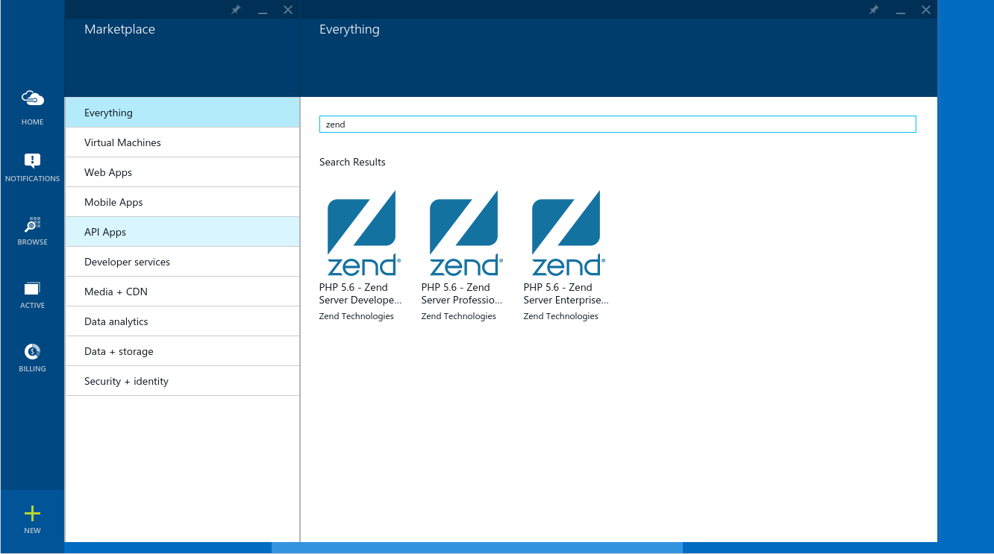This screenshot has height=554, width=994.
Task: Select the Mobile Apps category
Action: [182, 202]
